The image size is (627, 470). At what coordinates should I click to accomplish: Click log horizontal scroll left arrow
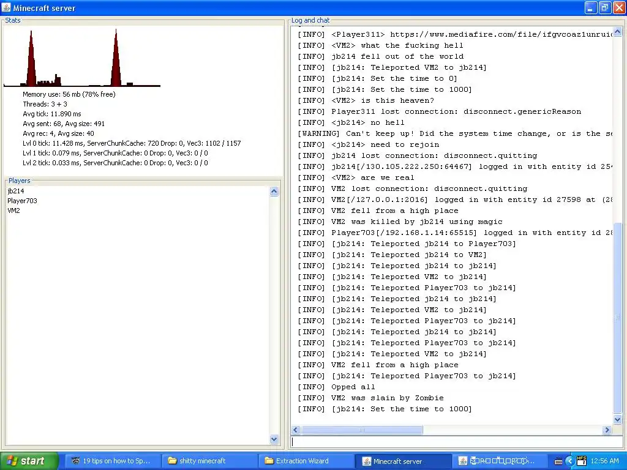(296, 430)
